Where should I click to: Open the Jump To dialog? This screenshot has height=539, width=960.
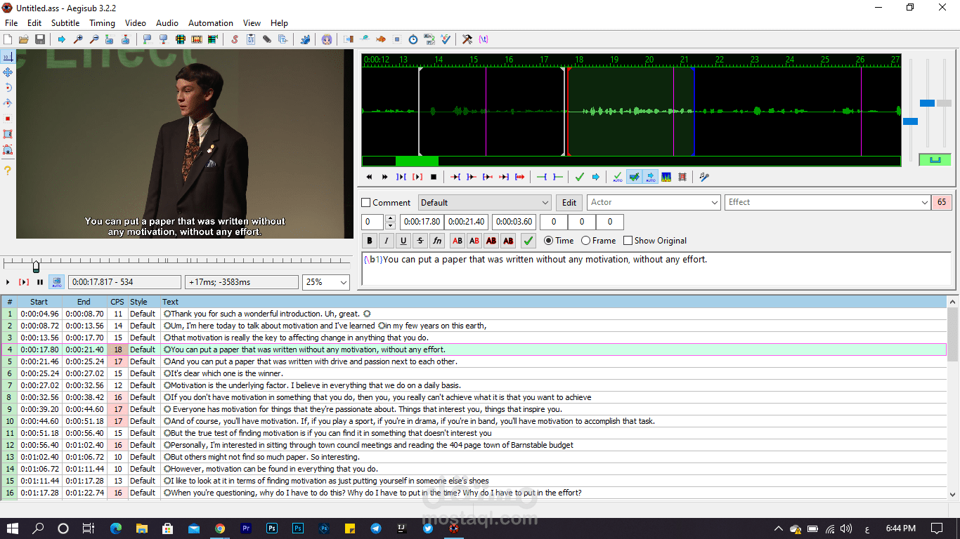(62, 39)
